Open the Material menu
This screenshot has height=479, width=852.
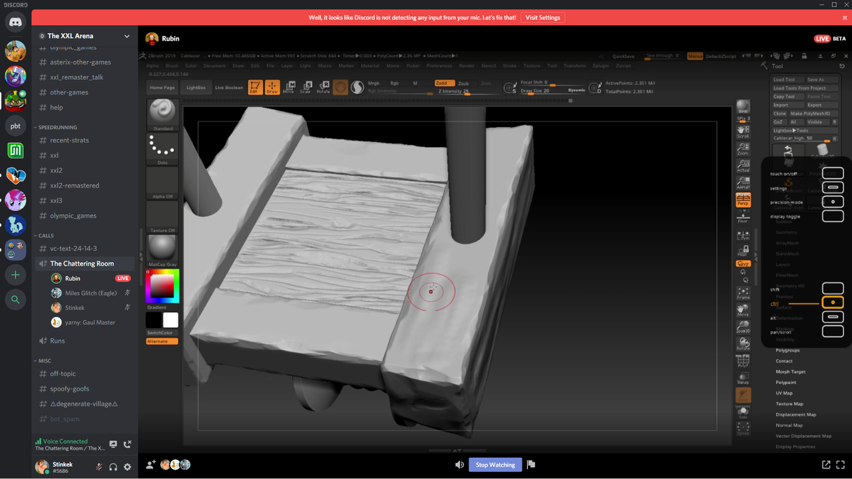(x=370, y=66)
